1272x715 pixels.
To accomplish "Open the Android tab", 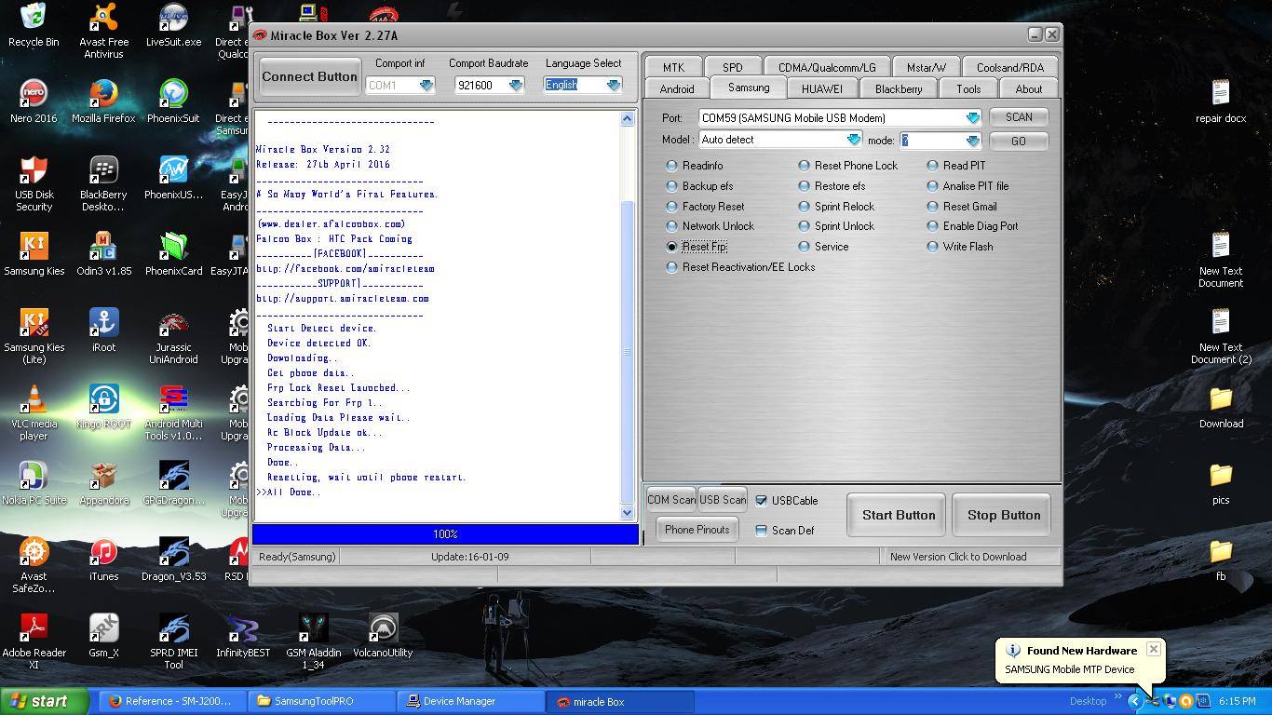I will [677, 89].
